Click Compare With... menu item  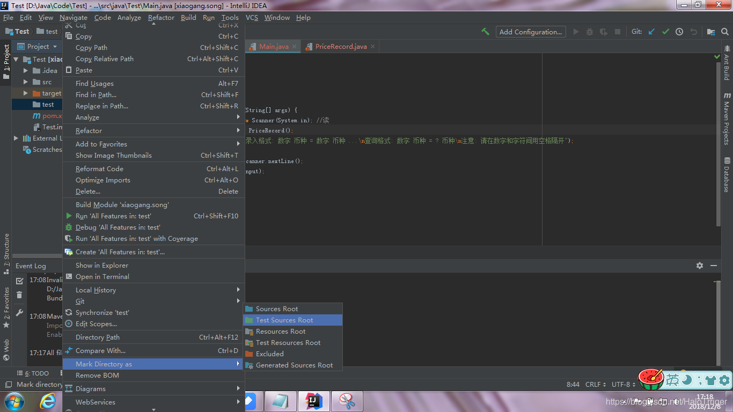153,350
